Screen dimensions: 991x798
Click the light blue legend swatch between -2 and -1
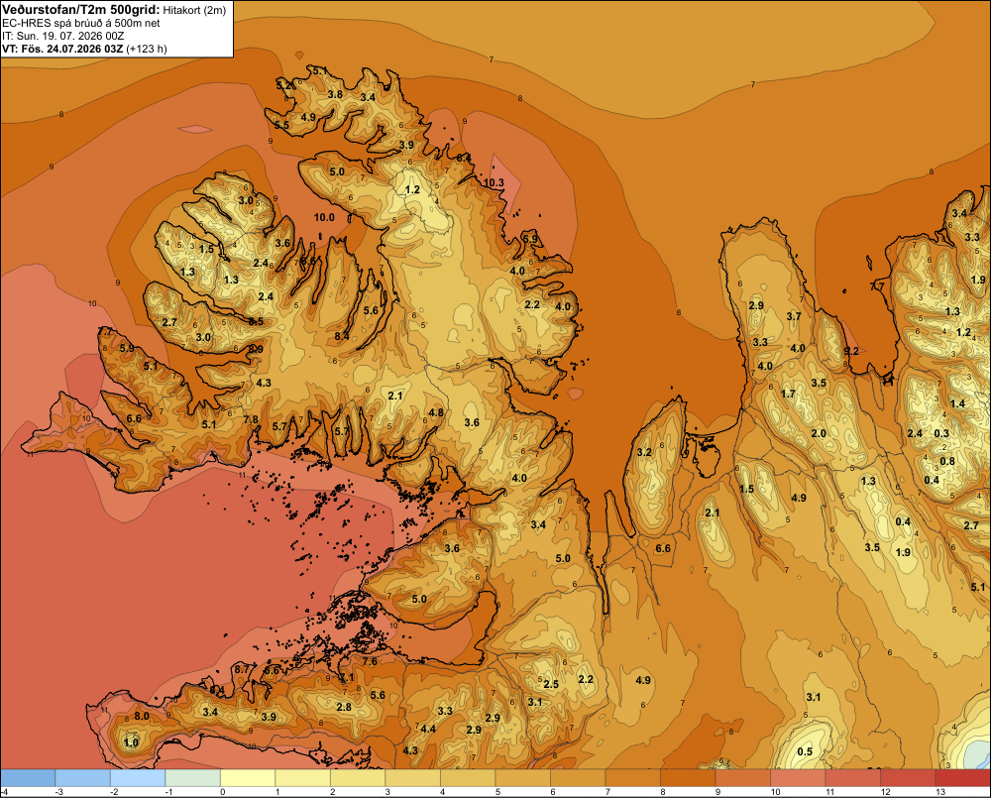click(138, 778)
